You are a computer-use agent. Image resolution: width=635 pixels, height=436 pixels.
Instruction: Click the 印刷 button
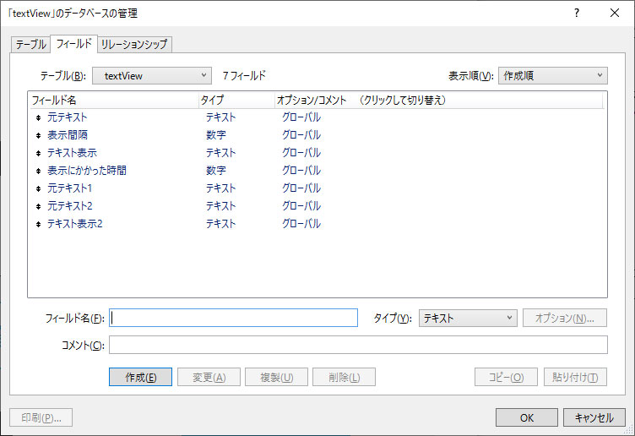point(41,417)
